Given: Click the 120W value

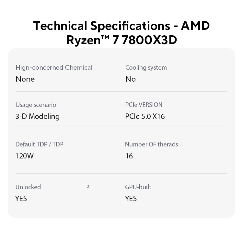Looking at the screenshot, I should tap(25, 156).
